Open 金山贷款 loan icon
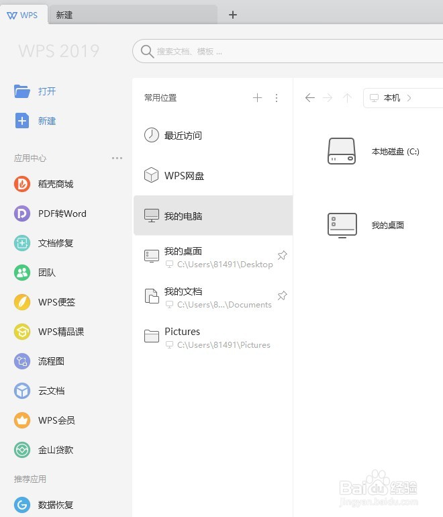This screenshot has width=443, height=517. 22,450
